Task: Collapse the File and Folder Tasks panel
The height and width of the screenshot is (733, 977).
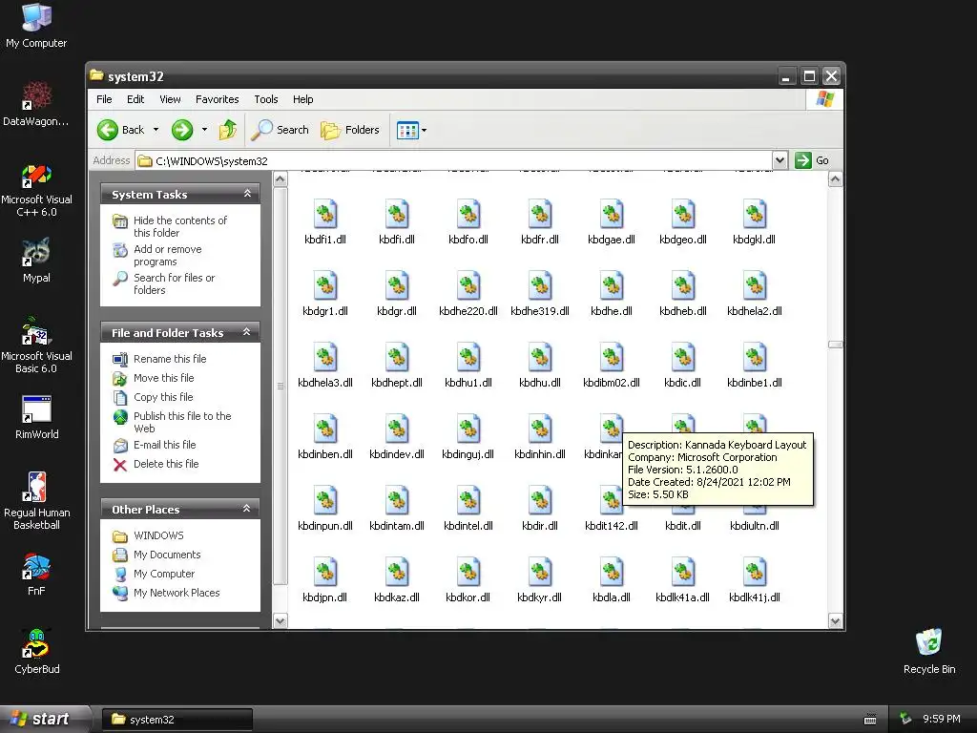Action: click(x=247, y=332)
